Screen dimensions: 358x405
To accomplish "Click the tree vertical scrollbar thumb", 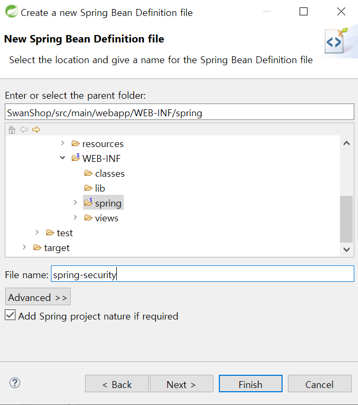I will (x=346, y=219).
